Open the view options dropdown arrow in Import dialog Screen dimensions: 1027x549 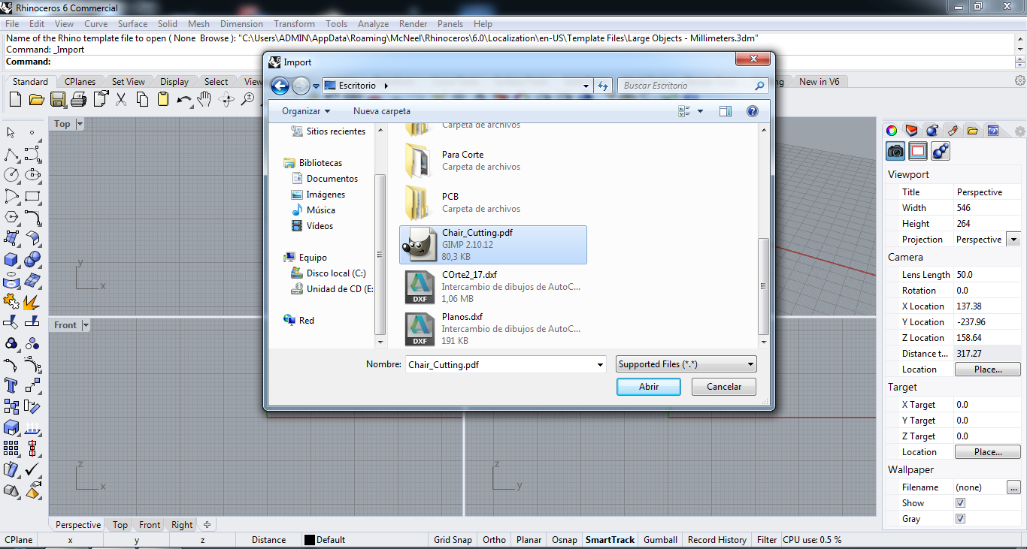point(700,111)
